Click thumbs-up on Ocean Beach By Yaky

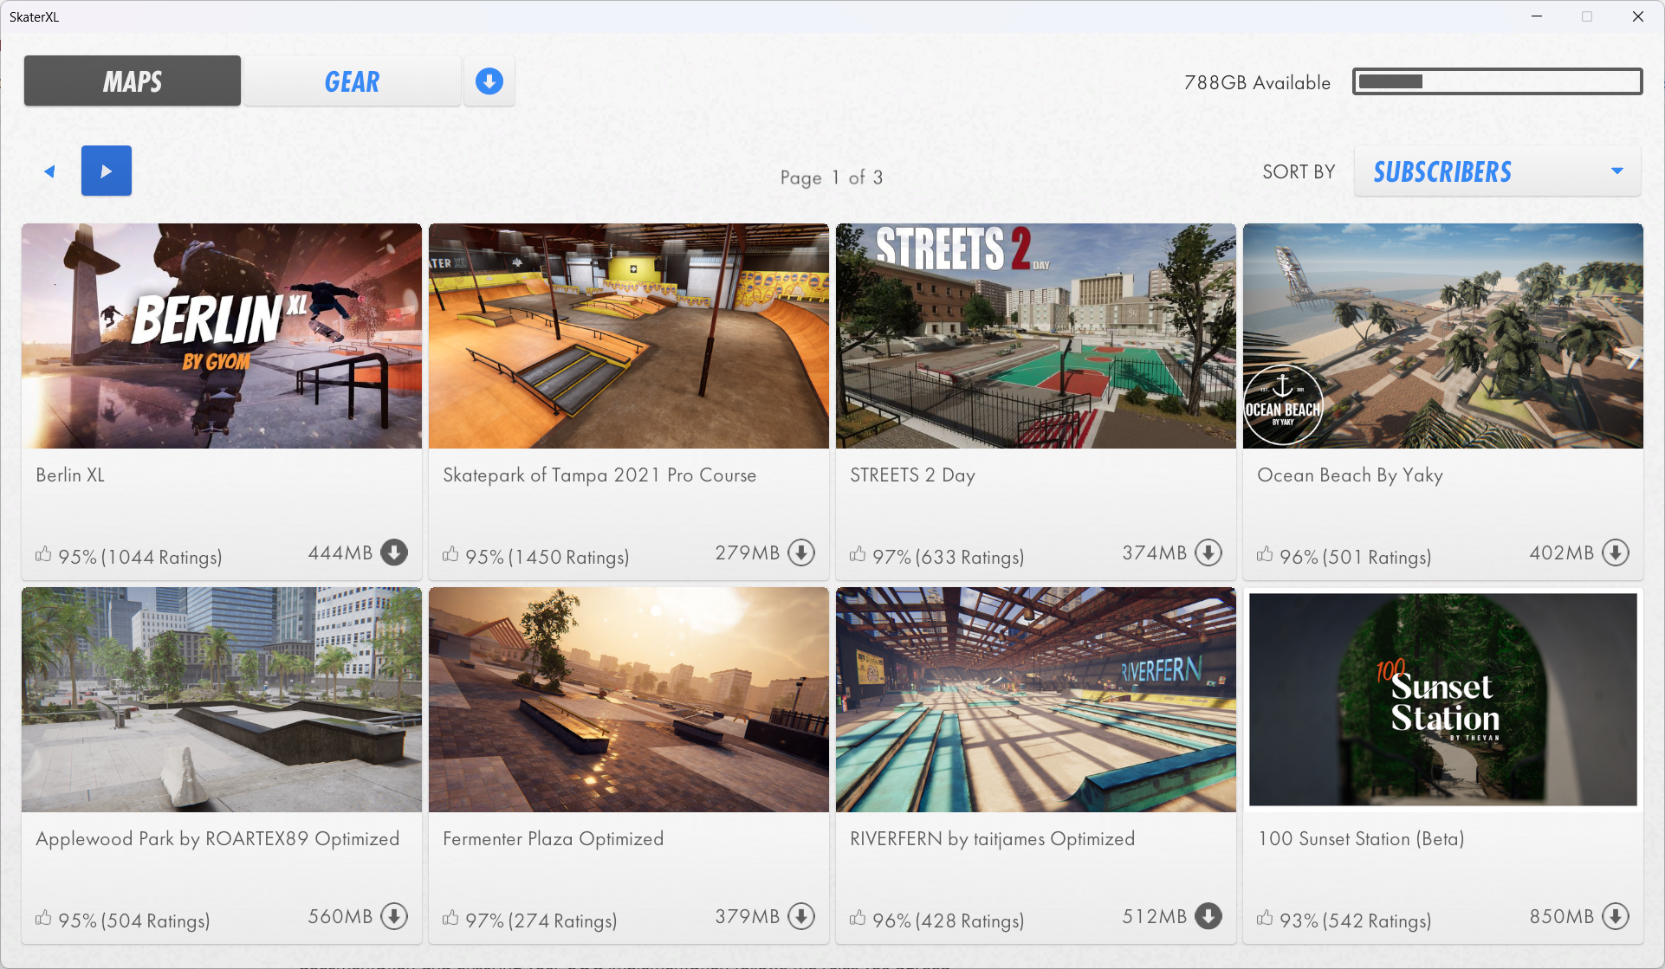tap(1265, 554)
